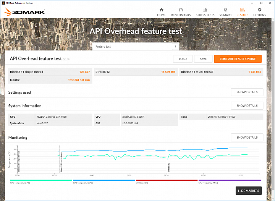Viewport: 275px width, 201px height.
Task: Open the Stress Tests section
Action: (x=205, y=12)
